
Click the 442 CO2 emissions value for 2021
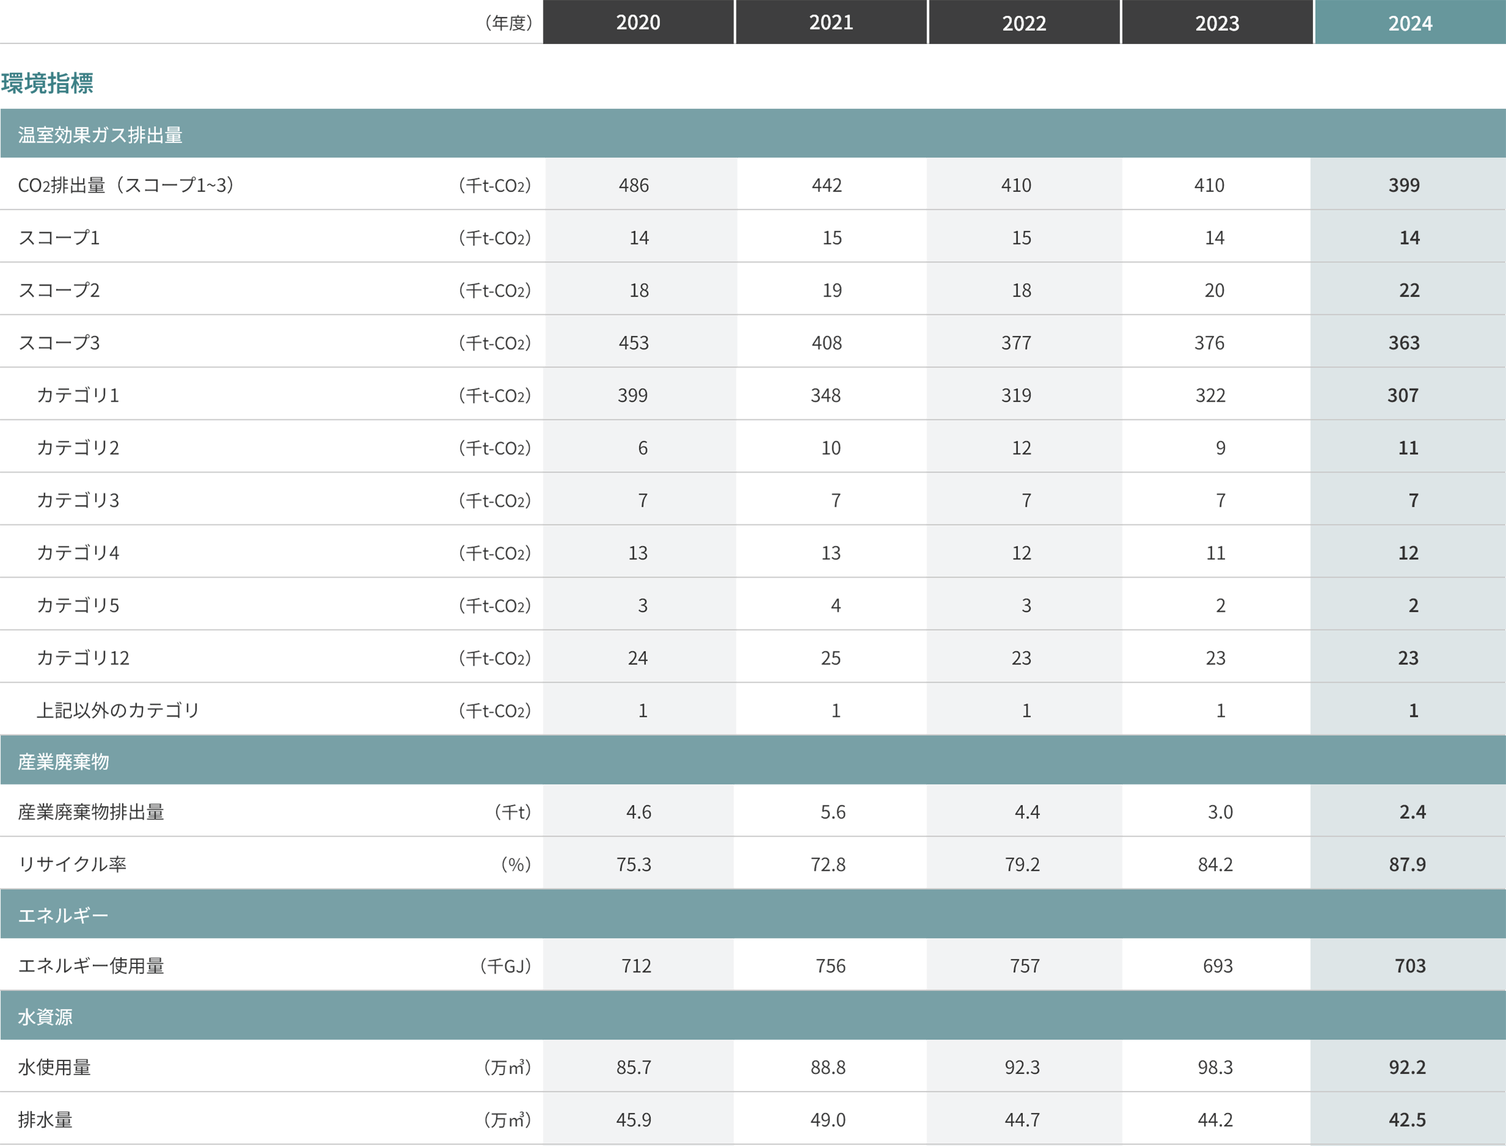pyautogui.click(x=826, y=185)
